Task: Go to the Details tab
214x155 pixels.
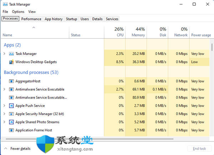Action: 97,19
